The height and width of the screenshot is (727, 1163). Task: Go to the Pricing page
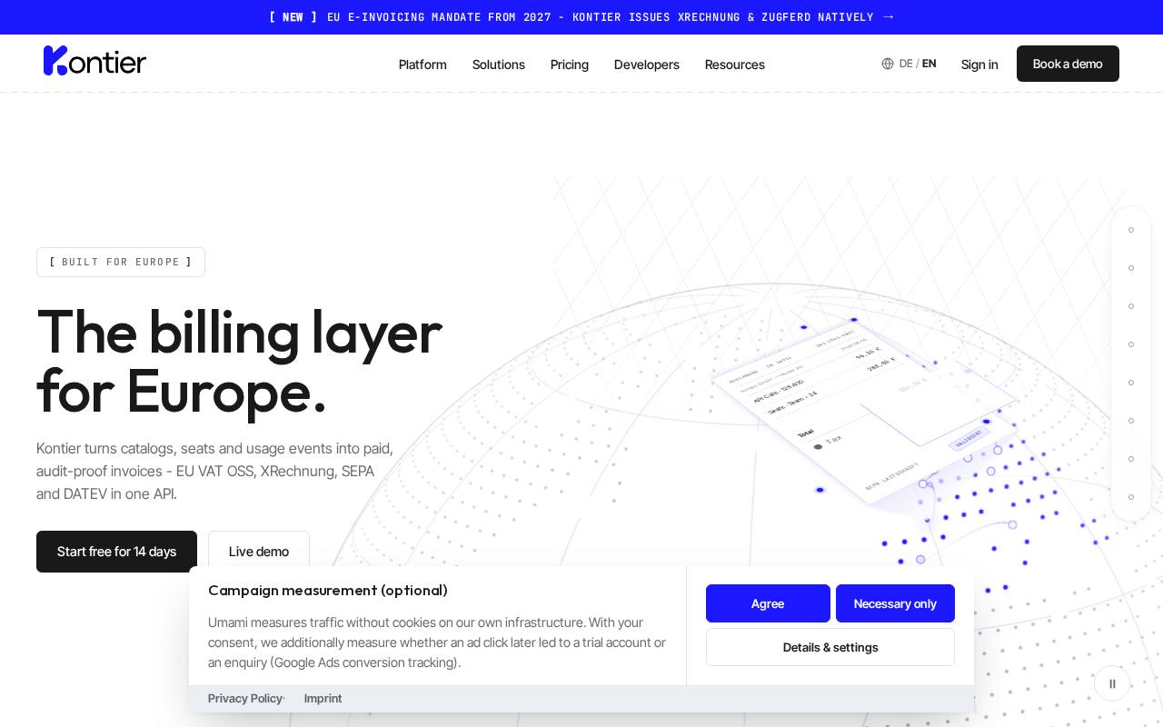point(569,65)
